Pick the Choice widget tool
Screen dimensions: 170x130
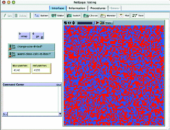coord(90,16)
